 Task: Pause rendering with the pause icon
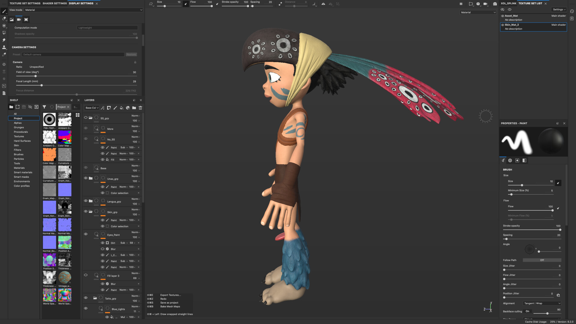pos(461,4)
